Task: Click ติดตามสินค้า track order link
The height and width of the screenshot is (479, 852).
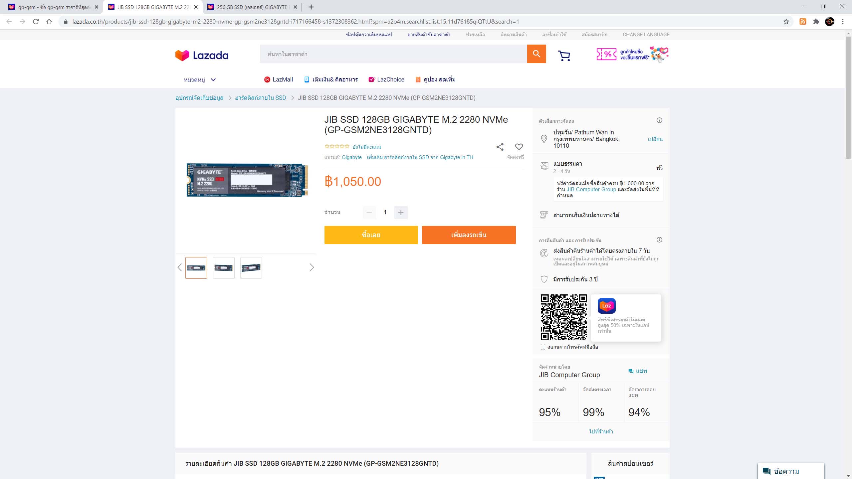Action: tap(514, 35)
